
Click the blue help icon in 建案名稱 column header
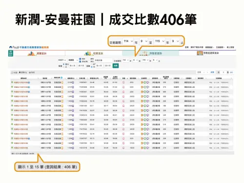61,78
